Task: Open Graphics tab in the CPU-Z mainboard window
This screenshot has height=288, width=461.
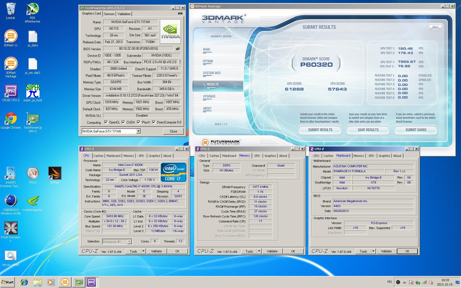Action: click(384, 156)
